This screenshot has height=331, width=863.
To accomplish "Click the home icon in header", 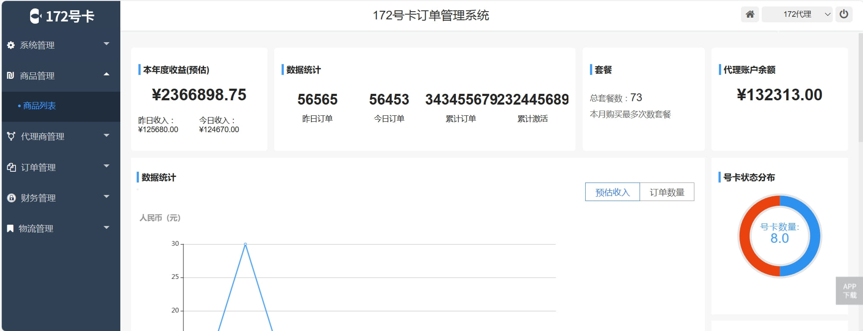I will [750, 14].
